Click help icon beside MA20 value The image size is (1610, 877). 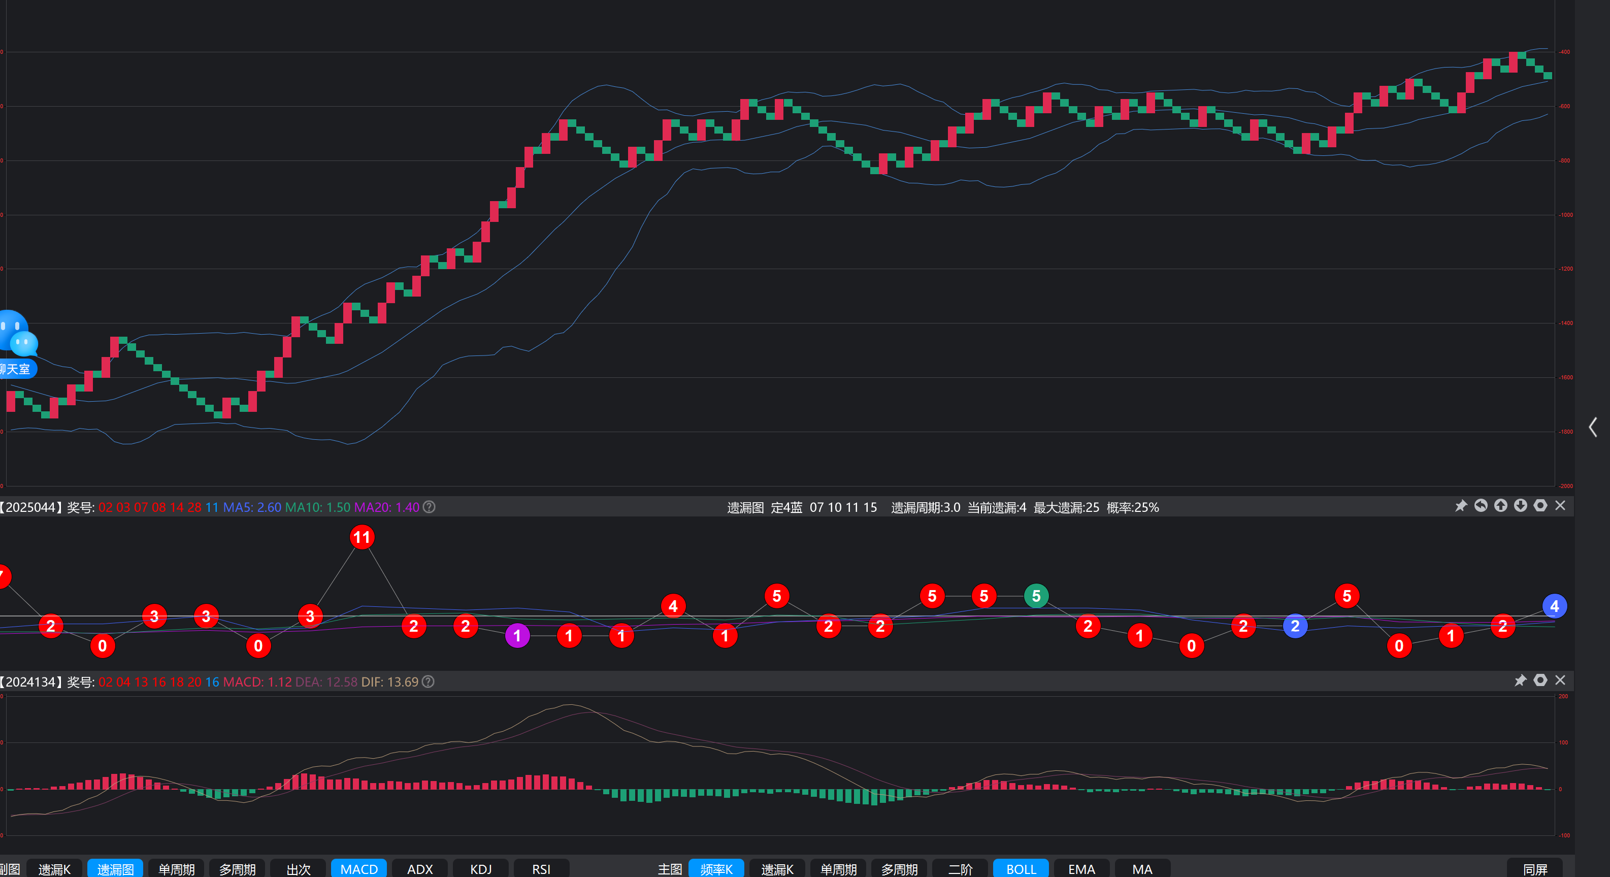[x=429, y=507]
